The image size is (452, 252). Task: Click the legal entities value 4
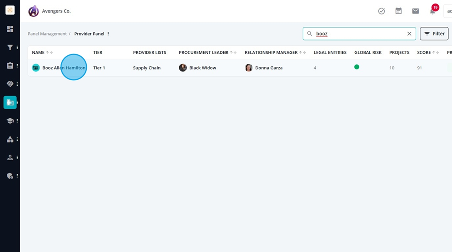pyautogui.click(x=315, y=68)
